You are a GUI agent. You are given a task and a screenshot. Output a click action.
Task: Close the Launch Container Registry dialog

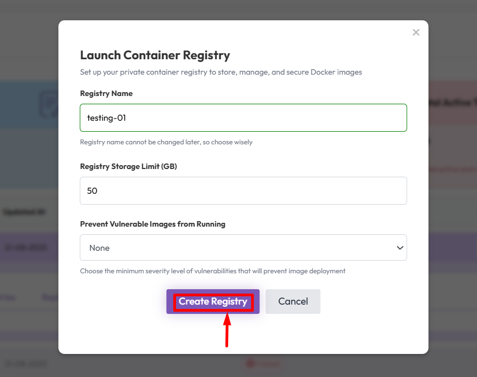(416, 32)
